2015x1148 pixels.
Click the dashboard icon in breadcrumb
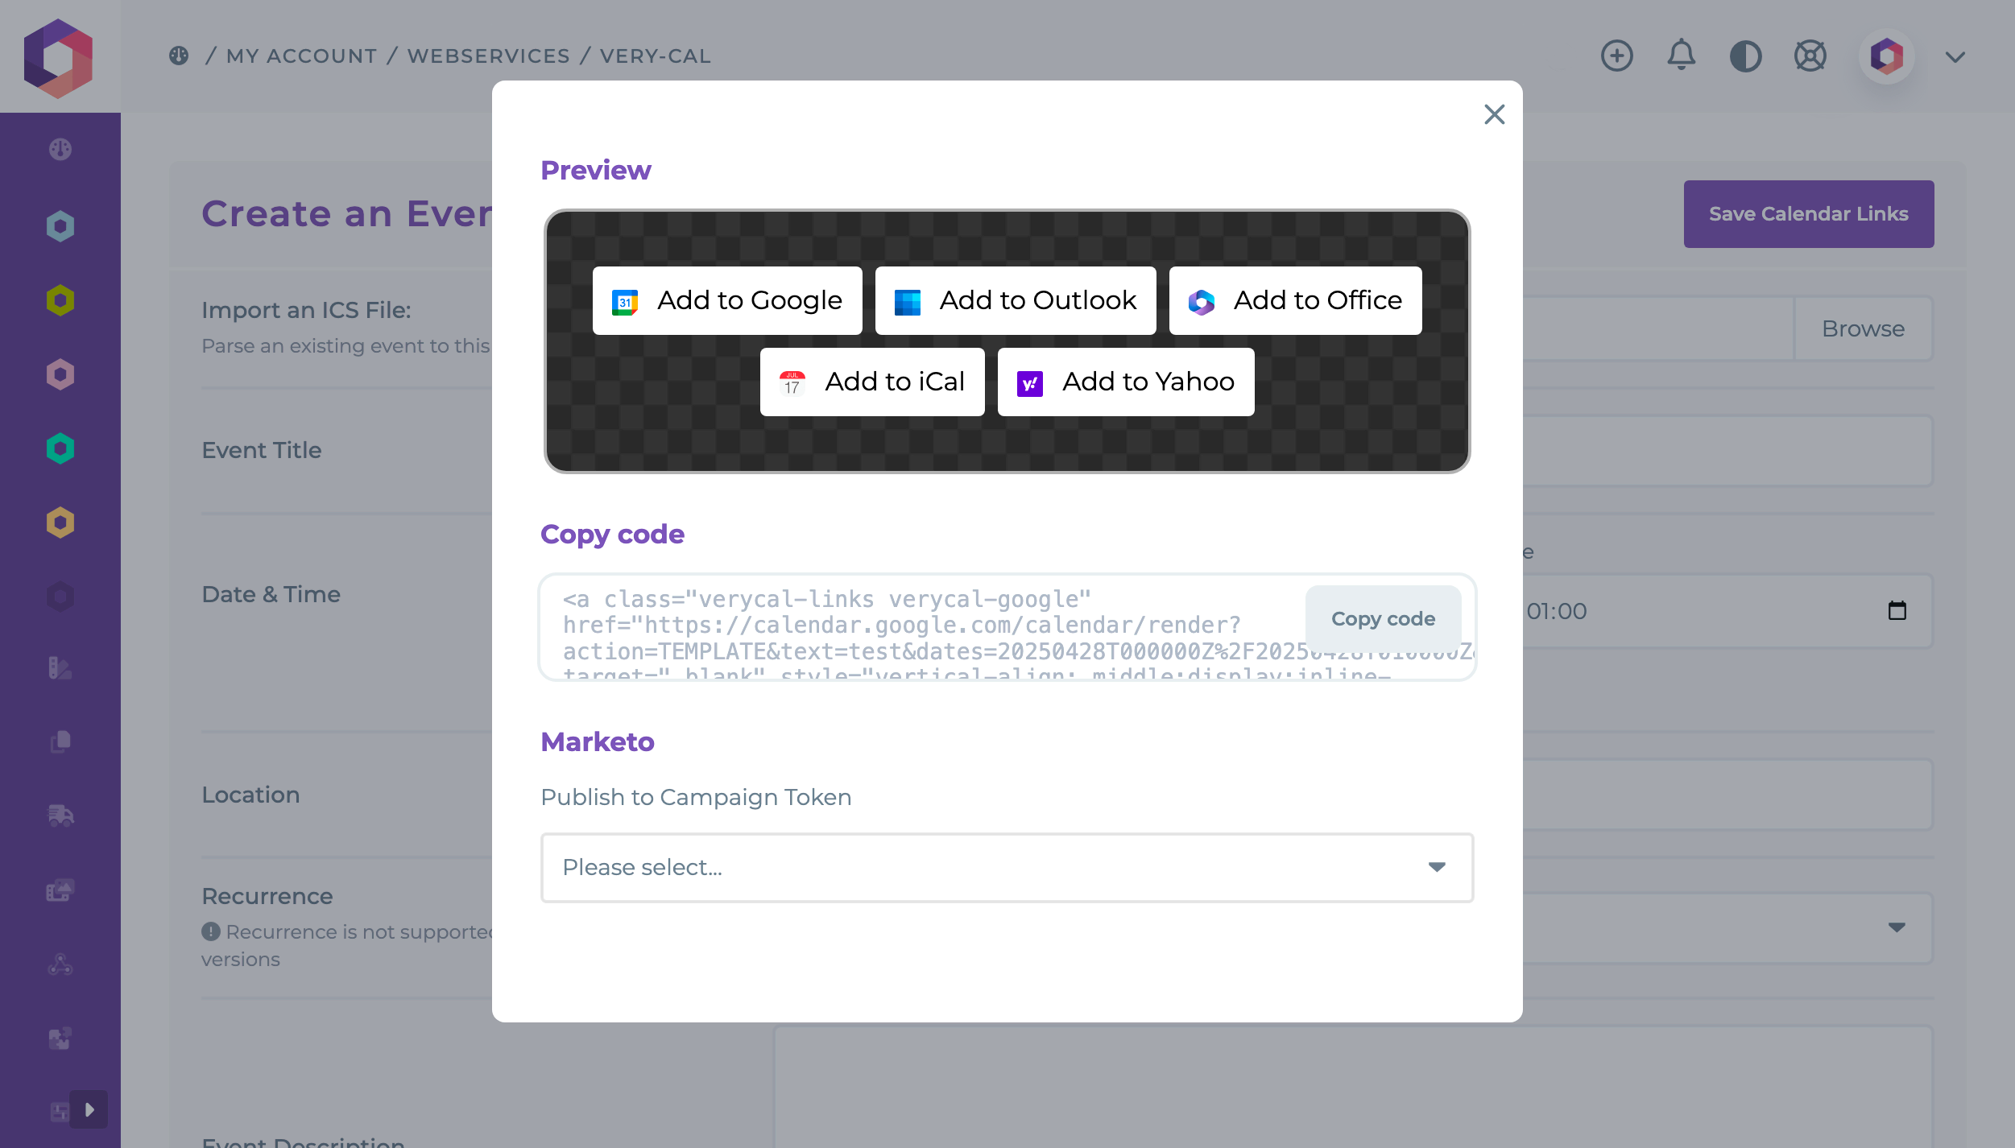point(179,56)
